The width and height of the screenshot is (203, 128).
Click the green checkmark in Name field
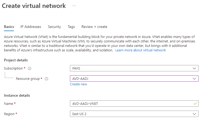[195, 104]
